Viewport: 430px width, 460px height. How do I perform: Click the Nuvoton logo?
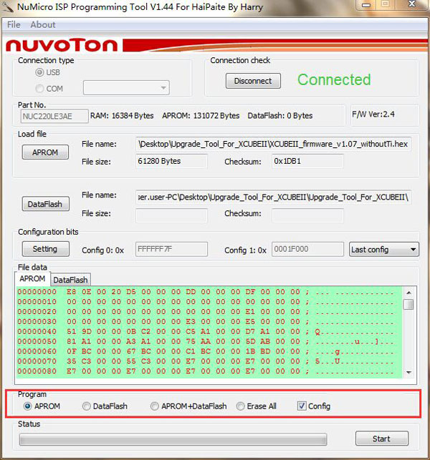[62, 46]
